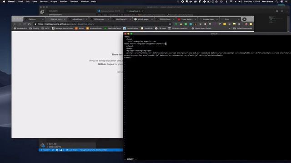
Task: Open the Apple menu
Action: pyautogui.click(x=4, y=1)
